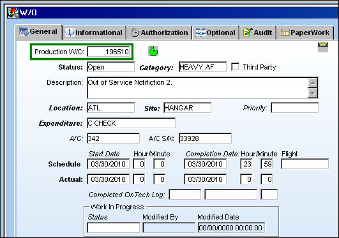
Task: Select the Optional tab
Action: coord(216,33)
